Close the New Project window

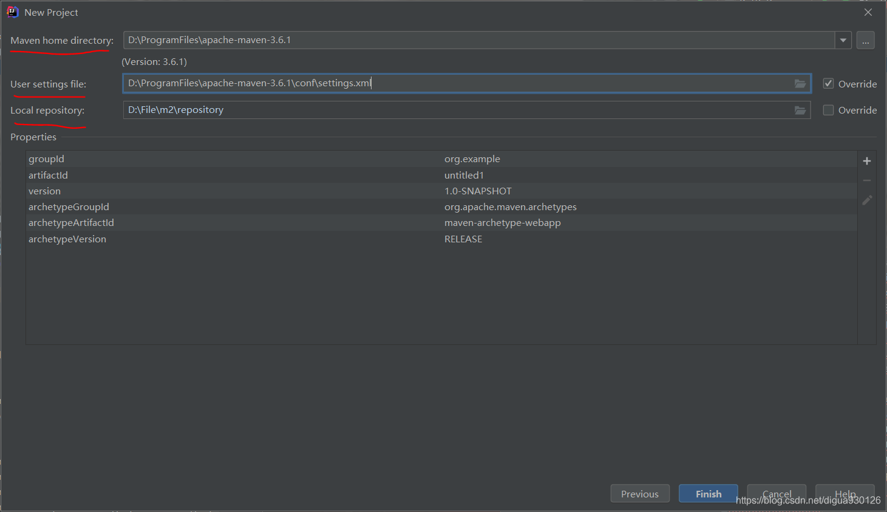[x=868, y=12]
